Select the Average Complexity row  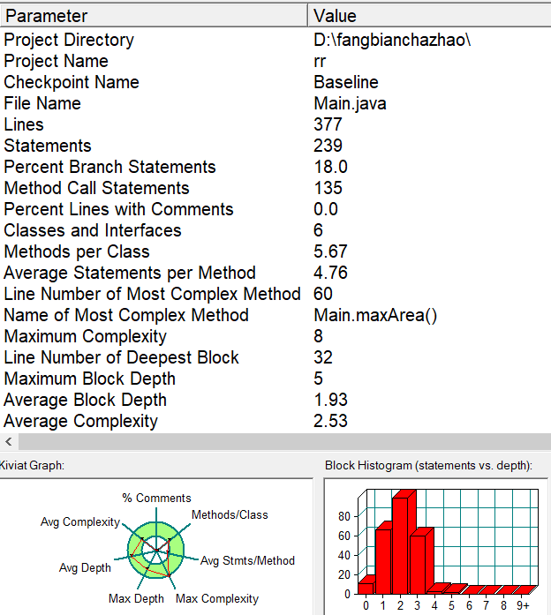click(275, 421)
